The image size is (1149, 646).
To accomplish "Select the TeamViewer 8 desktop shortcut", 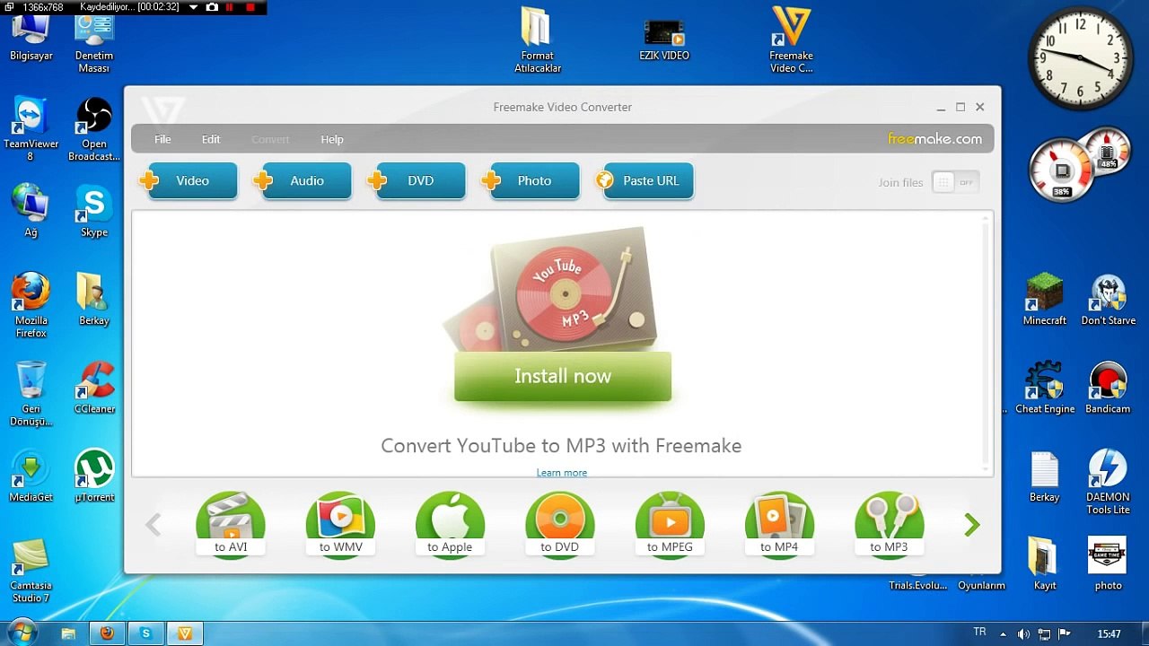I will [31, 130].
